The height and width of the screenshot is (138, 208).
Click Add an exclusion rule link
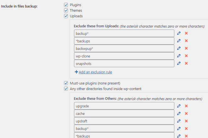click(95, 72)
